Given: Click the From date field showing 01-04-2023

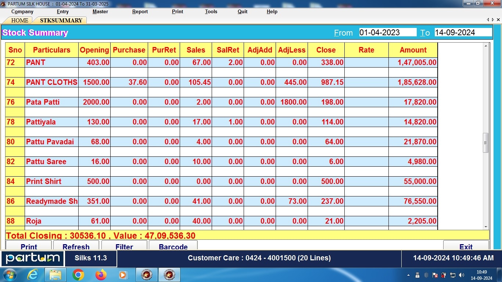Looking at the screenshot, I should 387,32.
